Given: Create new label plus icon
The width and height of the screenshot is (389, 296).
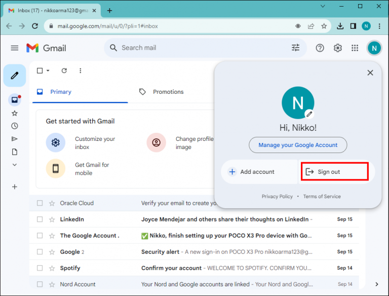Looking at the screenshot, I should (15, 187).
